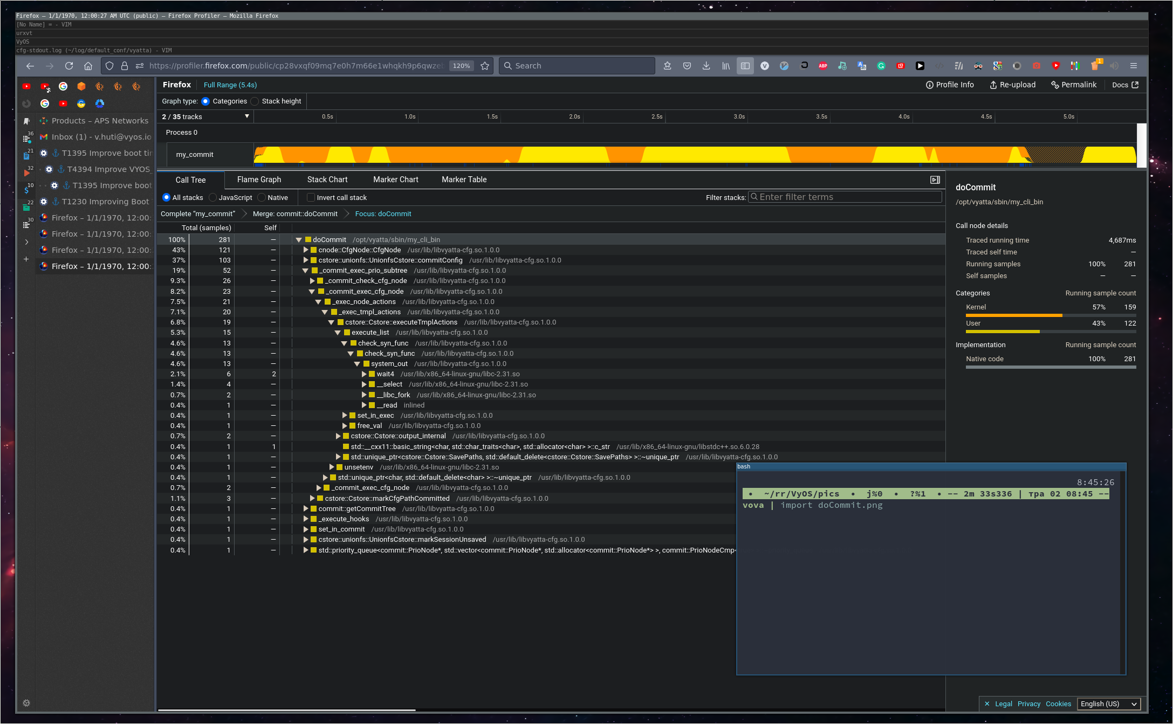Switch to the Flame Graph tab
Viewport: 1173px width, 724px height.
pos(259,180)
